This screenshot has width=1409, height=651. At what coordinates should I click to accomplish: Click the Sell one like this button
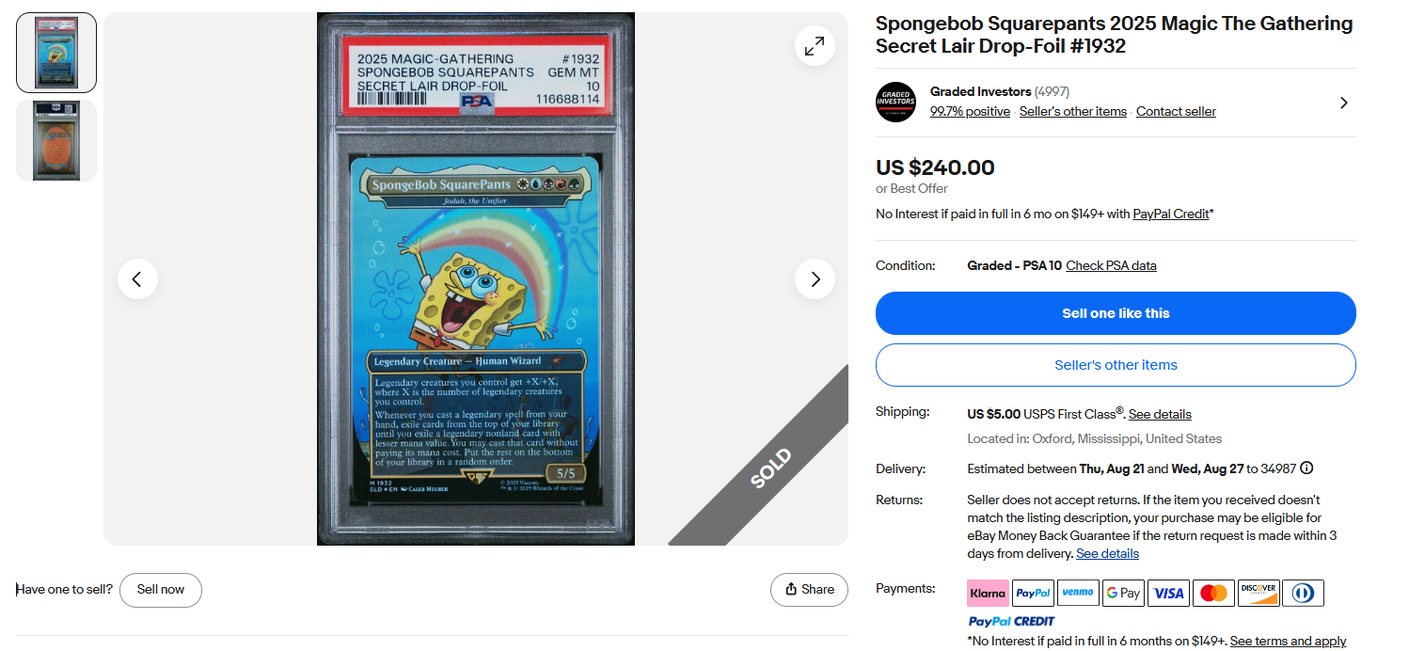[x=1116, y=313]
